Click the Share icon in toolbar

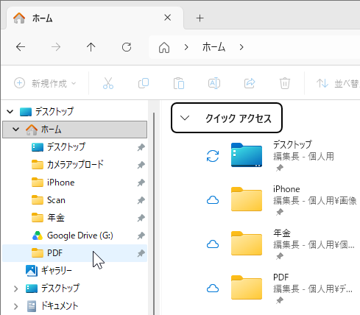(250, 83)
